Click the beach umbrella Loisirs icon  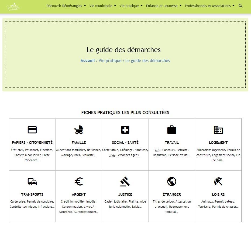(218, 182)
